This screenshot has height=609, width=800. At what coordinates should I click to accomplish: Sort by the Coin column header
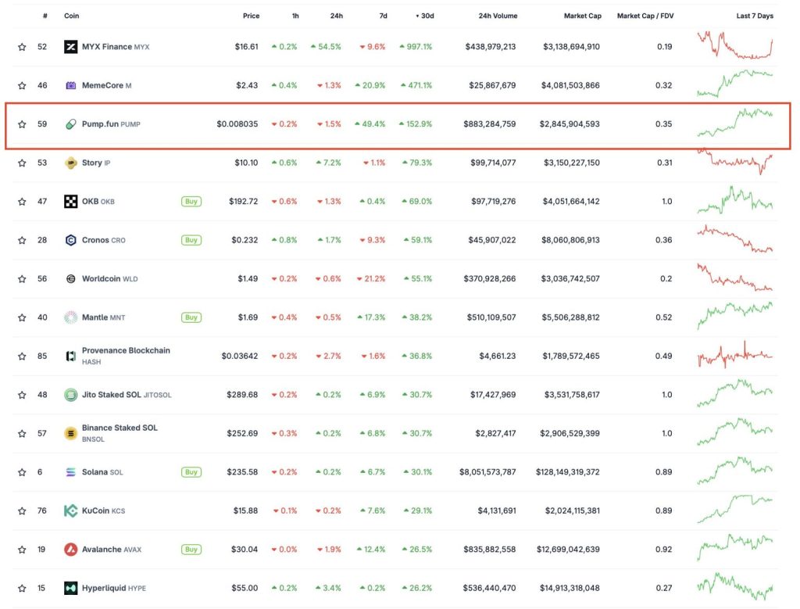(x=71, y=16)
